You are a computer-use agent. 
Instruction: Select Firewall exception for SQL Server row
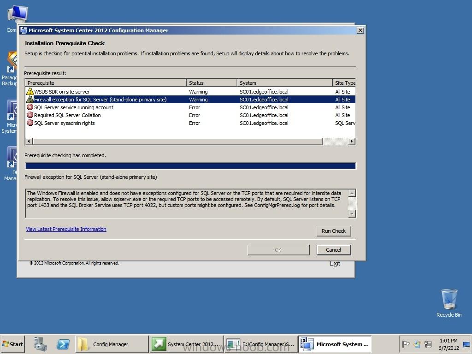point(190,100)
